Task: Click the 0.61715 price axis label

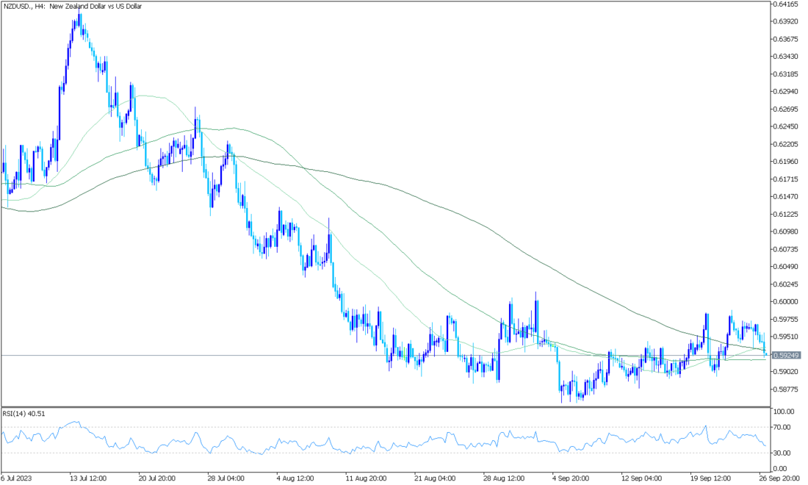Action: 787,179
